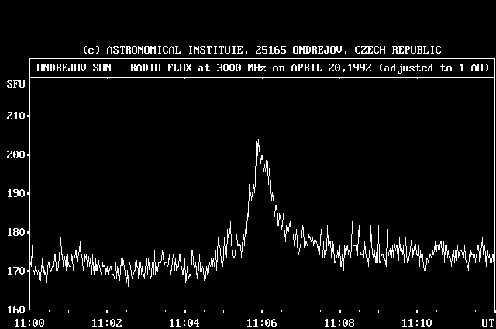Click the 11:08 time axis label
Viewport: 496px width, 329px height.
339,322
